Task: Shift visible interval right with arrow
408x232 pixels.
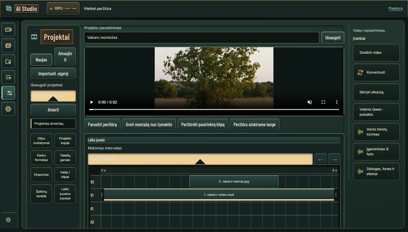Action: click(334, 159)
